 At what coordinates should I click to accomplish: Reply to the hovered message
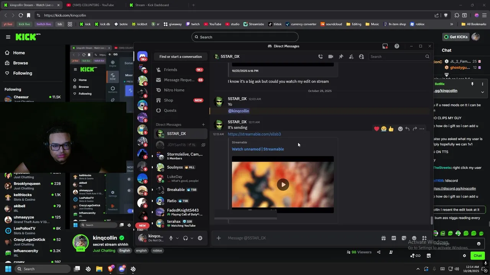coord(407,129)
